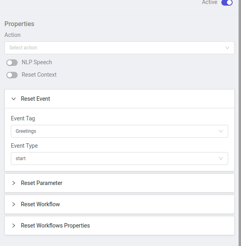This screenshot has height=246, width=241.
Task: Click the Event Tag dropdown chevron
Action: pyautogui.click(x=221, y=131)
